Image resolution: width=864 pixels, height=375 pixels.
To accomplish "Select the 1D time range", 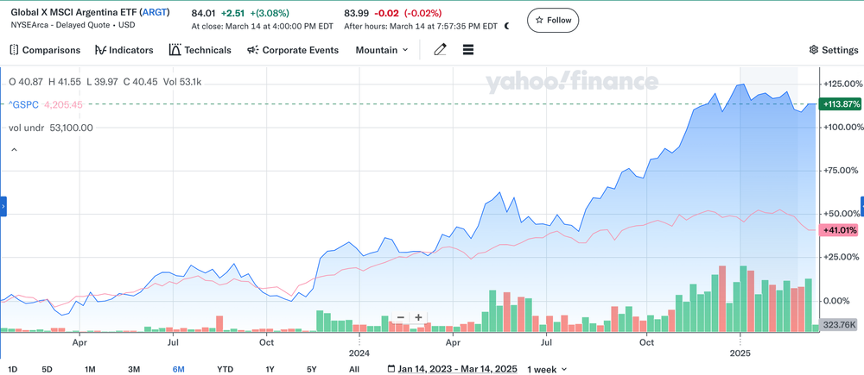I will click(x=13, y=369).
